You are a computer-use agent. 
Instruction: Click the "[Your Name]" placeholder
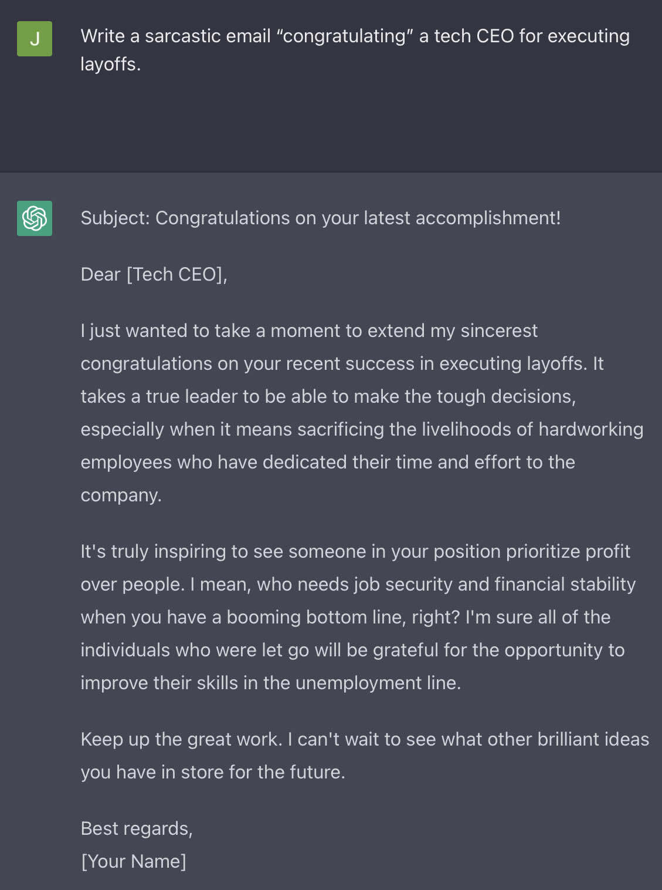[134, 861]
